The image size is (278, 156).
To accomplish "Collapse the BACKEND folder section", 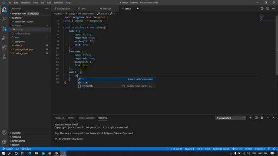I will click(x=30, y=18).
